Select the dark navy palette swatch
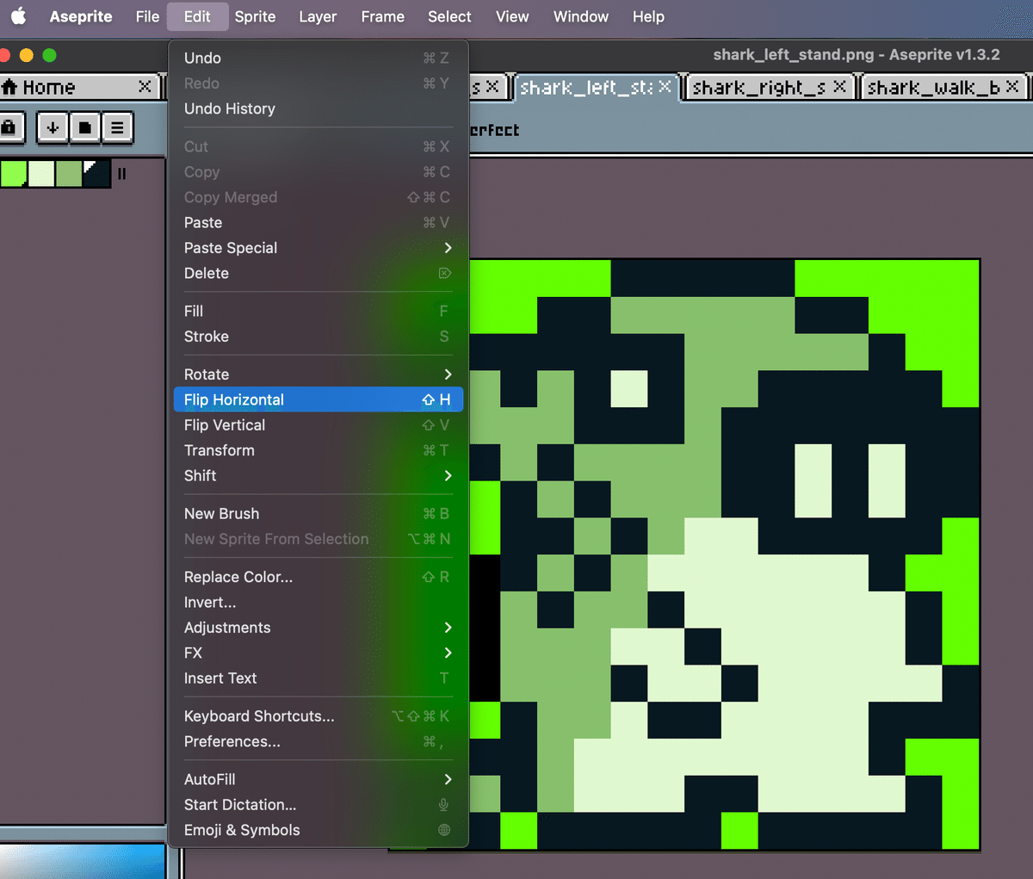The height and width of the screenshot is (879, 1033). tap(96, 173)
